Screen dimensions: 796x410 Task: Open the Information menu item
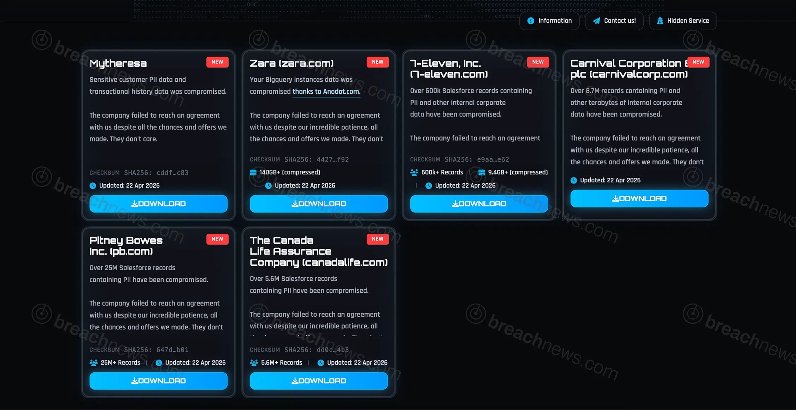pos(549,21)
